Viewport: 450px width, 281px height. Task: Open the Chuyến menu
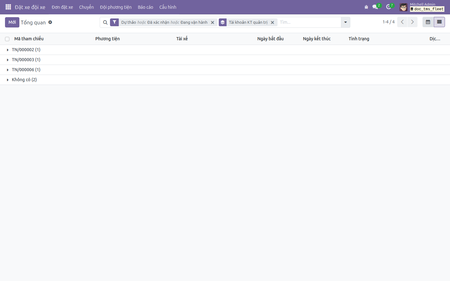(x=86, y=7)
